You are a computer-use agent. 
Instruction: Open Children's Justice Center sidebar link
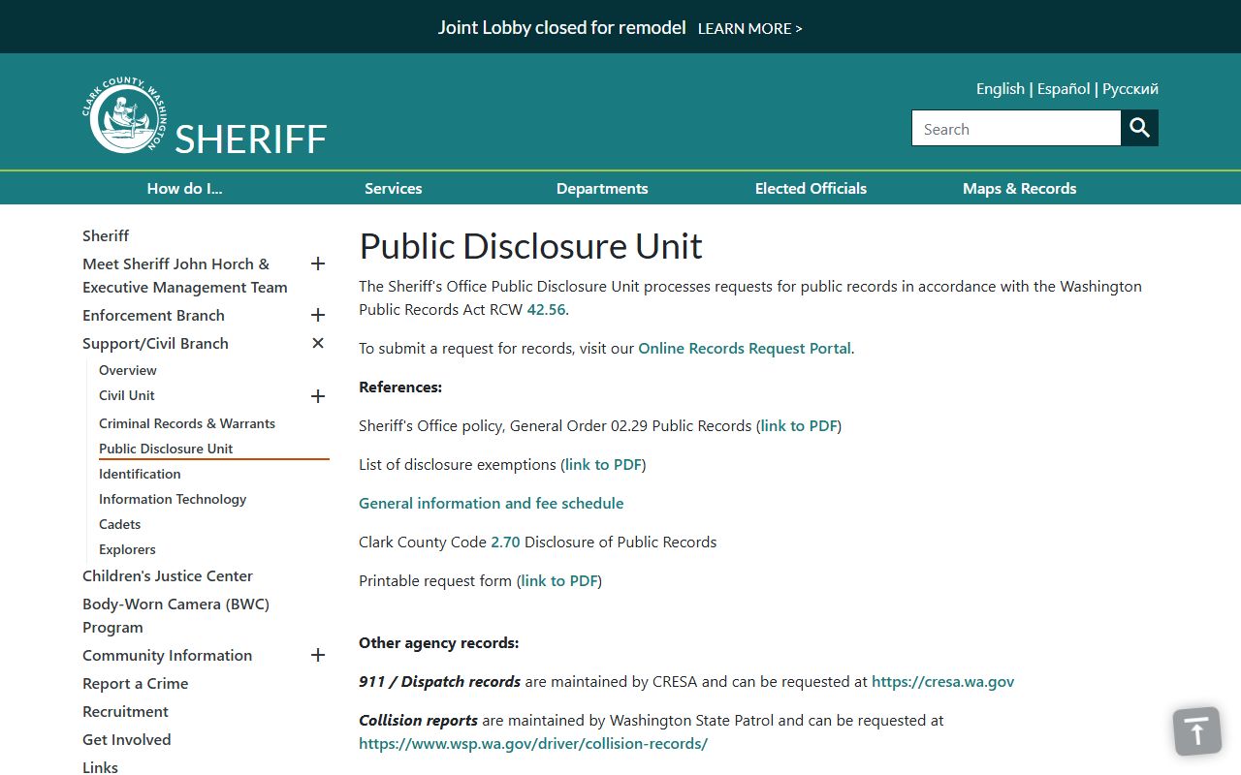point(168,575)
